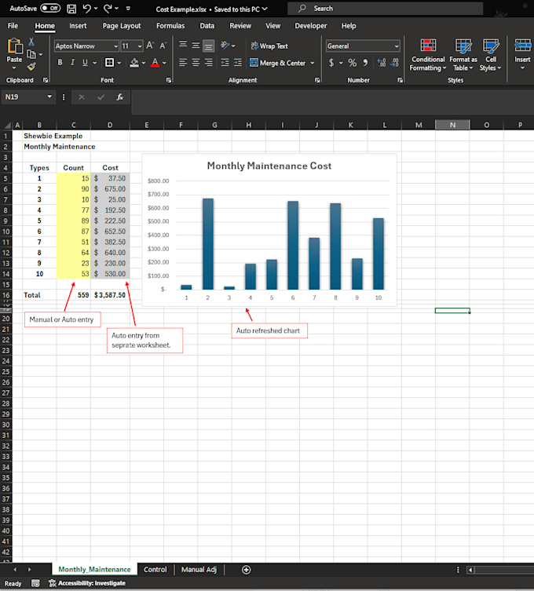The image size is (534, 591).
Task: Open the font name dropdown Aptos Narrow
Action: coord(115,46)
